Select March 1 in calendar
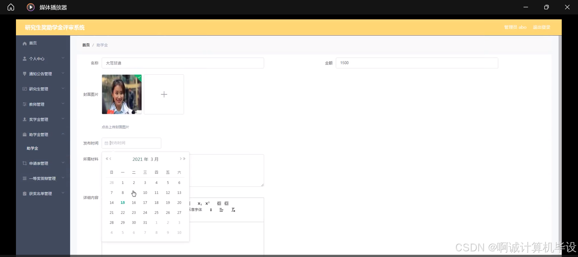The height and width of the screenshot is (257, 578). (123, 183)
